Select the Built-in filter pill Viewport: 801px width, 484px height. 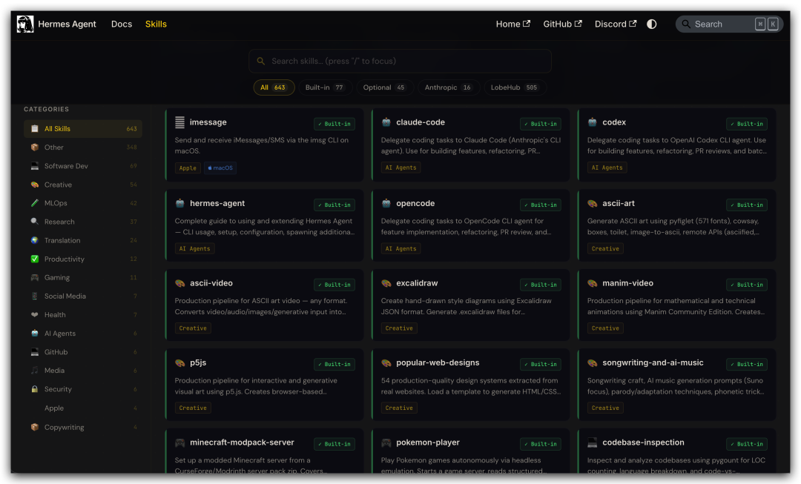click(325, 87)
